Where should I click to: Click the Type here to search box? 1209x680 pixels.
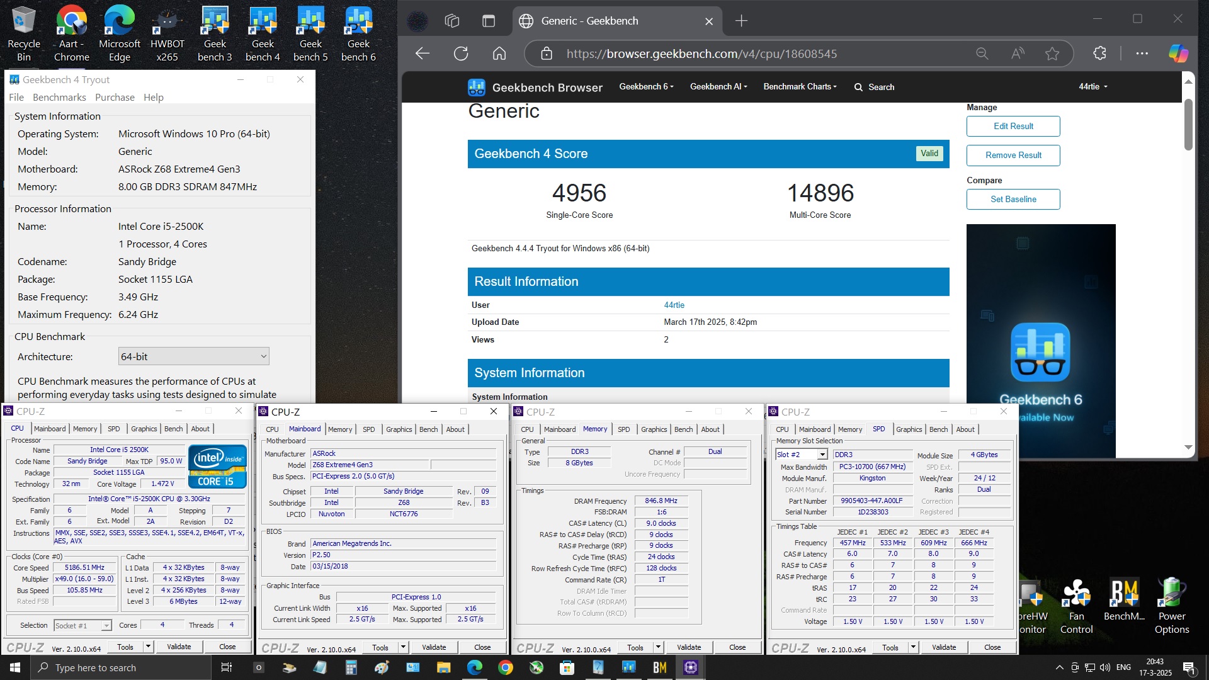[121, 667]
